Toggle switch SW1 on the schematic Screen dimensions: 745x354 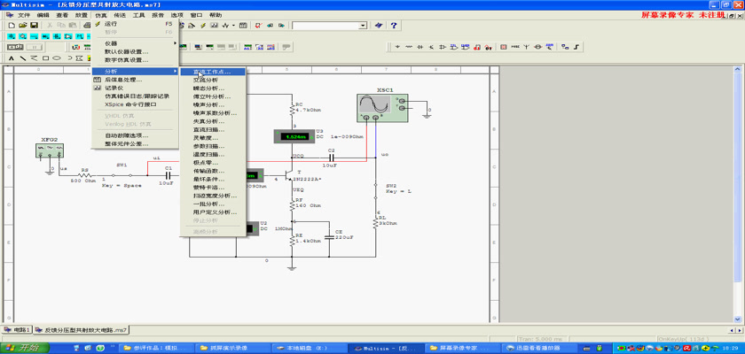(122, 175)
